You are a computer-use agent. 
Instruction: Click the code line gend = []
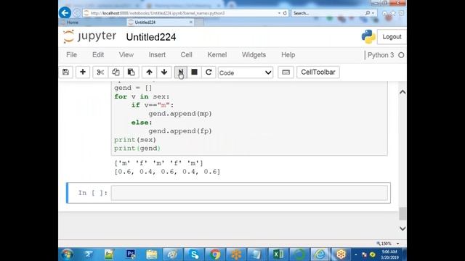[x=133, y=88]
